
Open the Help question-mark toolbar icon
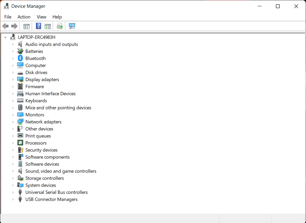pyautogui.click(x=39, y=26)
